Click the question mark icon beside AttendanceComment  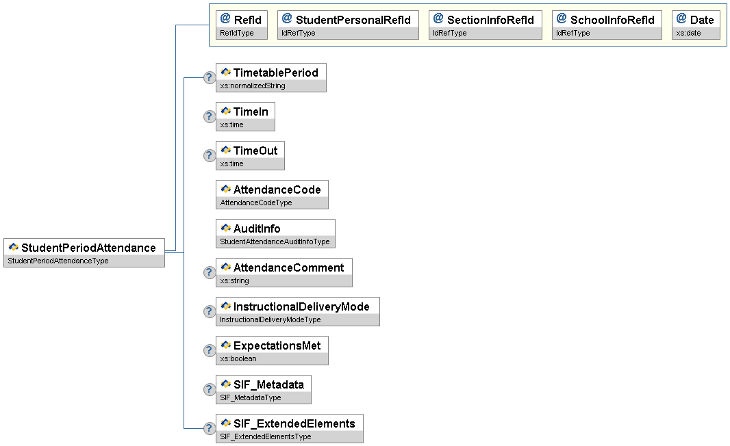[210, 273]
